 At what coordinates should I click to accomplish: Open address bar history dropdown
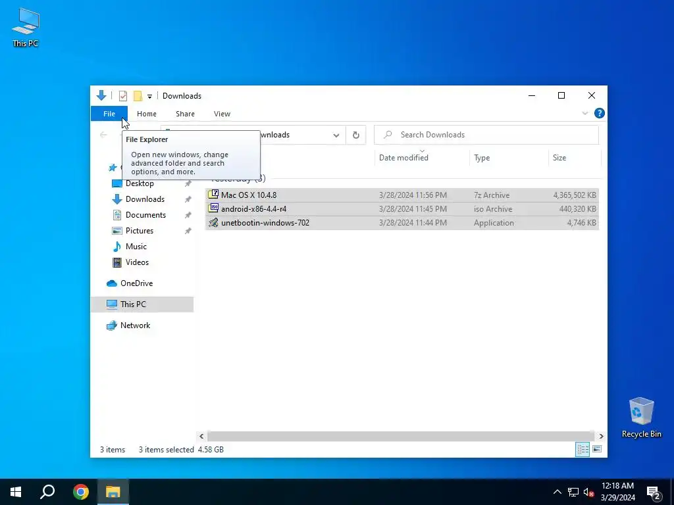pyautogui.click(x=336, y=135)
